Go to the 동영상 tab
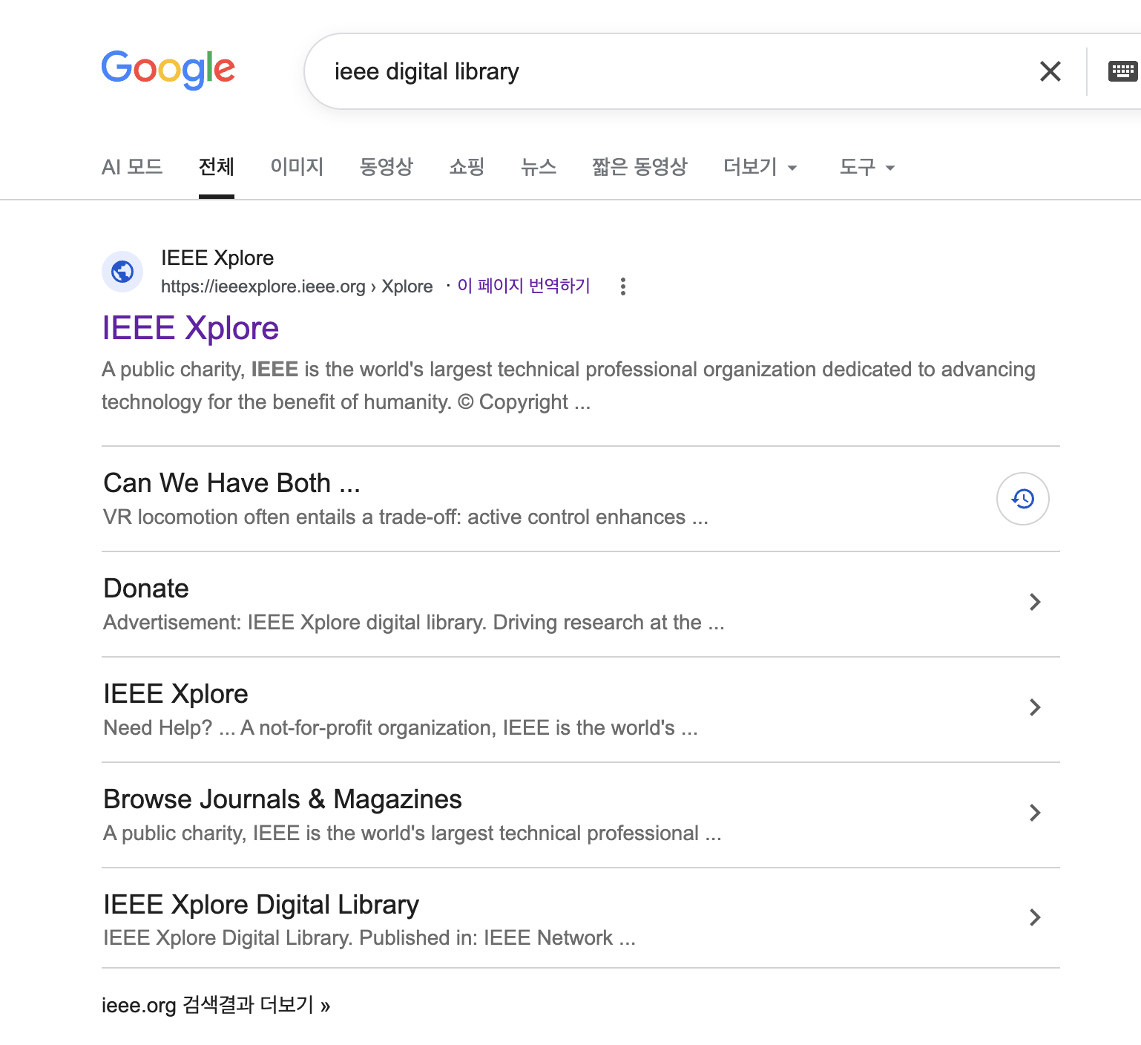The width and height of the screenshot is (1141, 1045). [x=386, y=167]
